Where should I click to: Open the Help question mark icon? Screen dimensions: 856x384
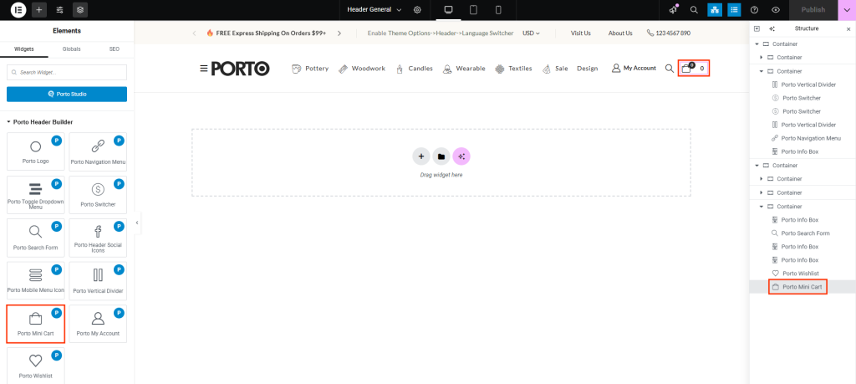[755, 10]
